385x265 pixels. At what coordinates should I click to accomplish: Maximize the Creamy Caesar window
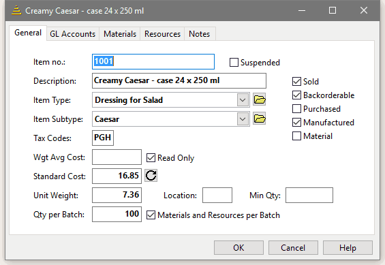pos(333,10)
